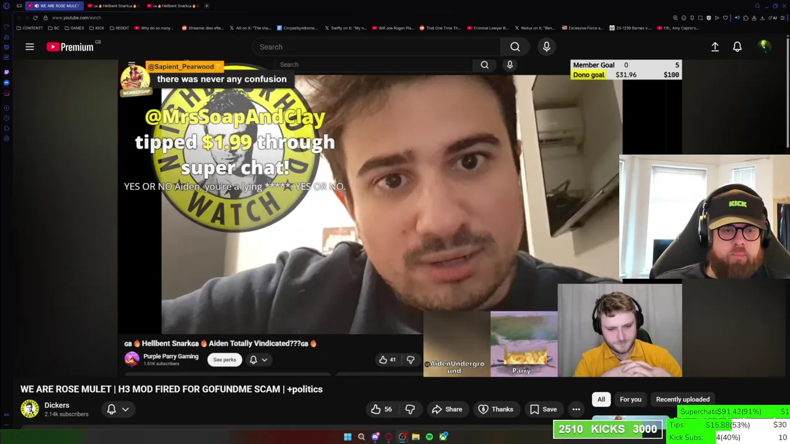Open Windows taskbar search icon
The height and width of the screenshot is (444, 790).
click(x=361, y=437)
